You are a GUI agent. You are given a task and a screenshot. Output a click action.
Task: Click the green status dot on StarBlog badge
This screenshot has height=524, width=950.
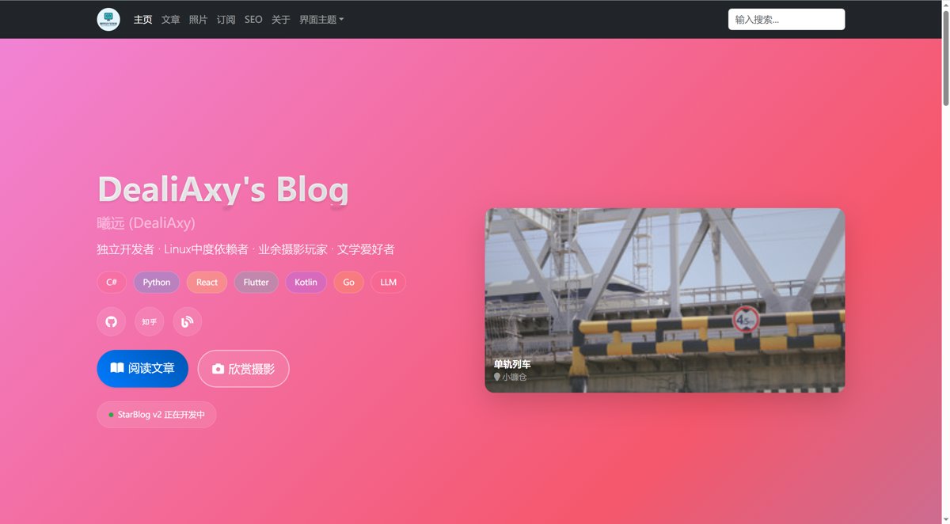tap(111, 415)
